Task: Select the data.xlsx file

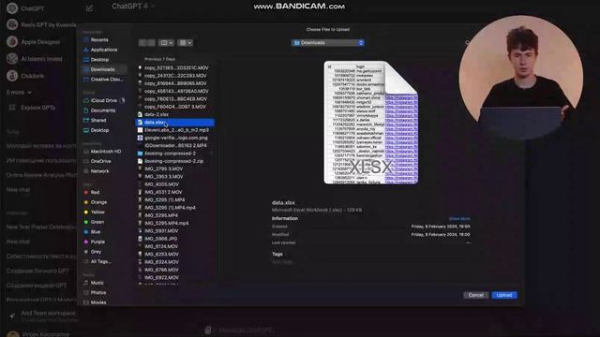Action: pos(175,123)
